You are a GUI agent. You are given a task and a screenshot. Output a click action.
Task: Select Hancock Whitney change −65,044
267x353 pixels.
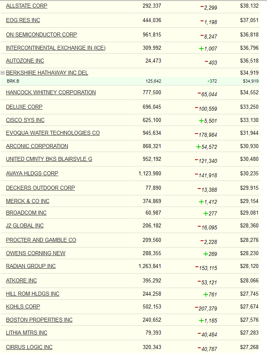point(207,94)
